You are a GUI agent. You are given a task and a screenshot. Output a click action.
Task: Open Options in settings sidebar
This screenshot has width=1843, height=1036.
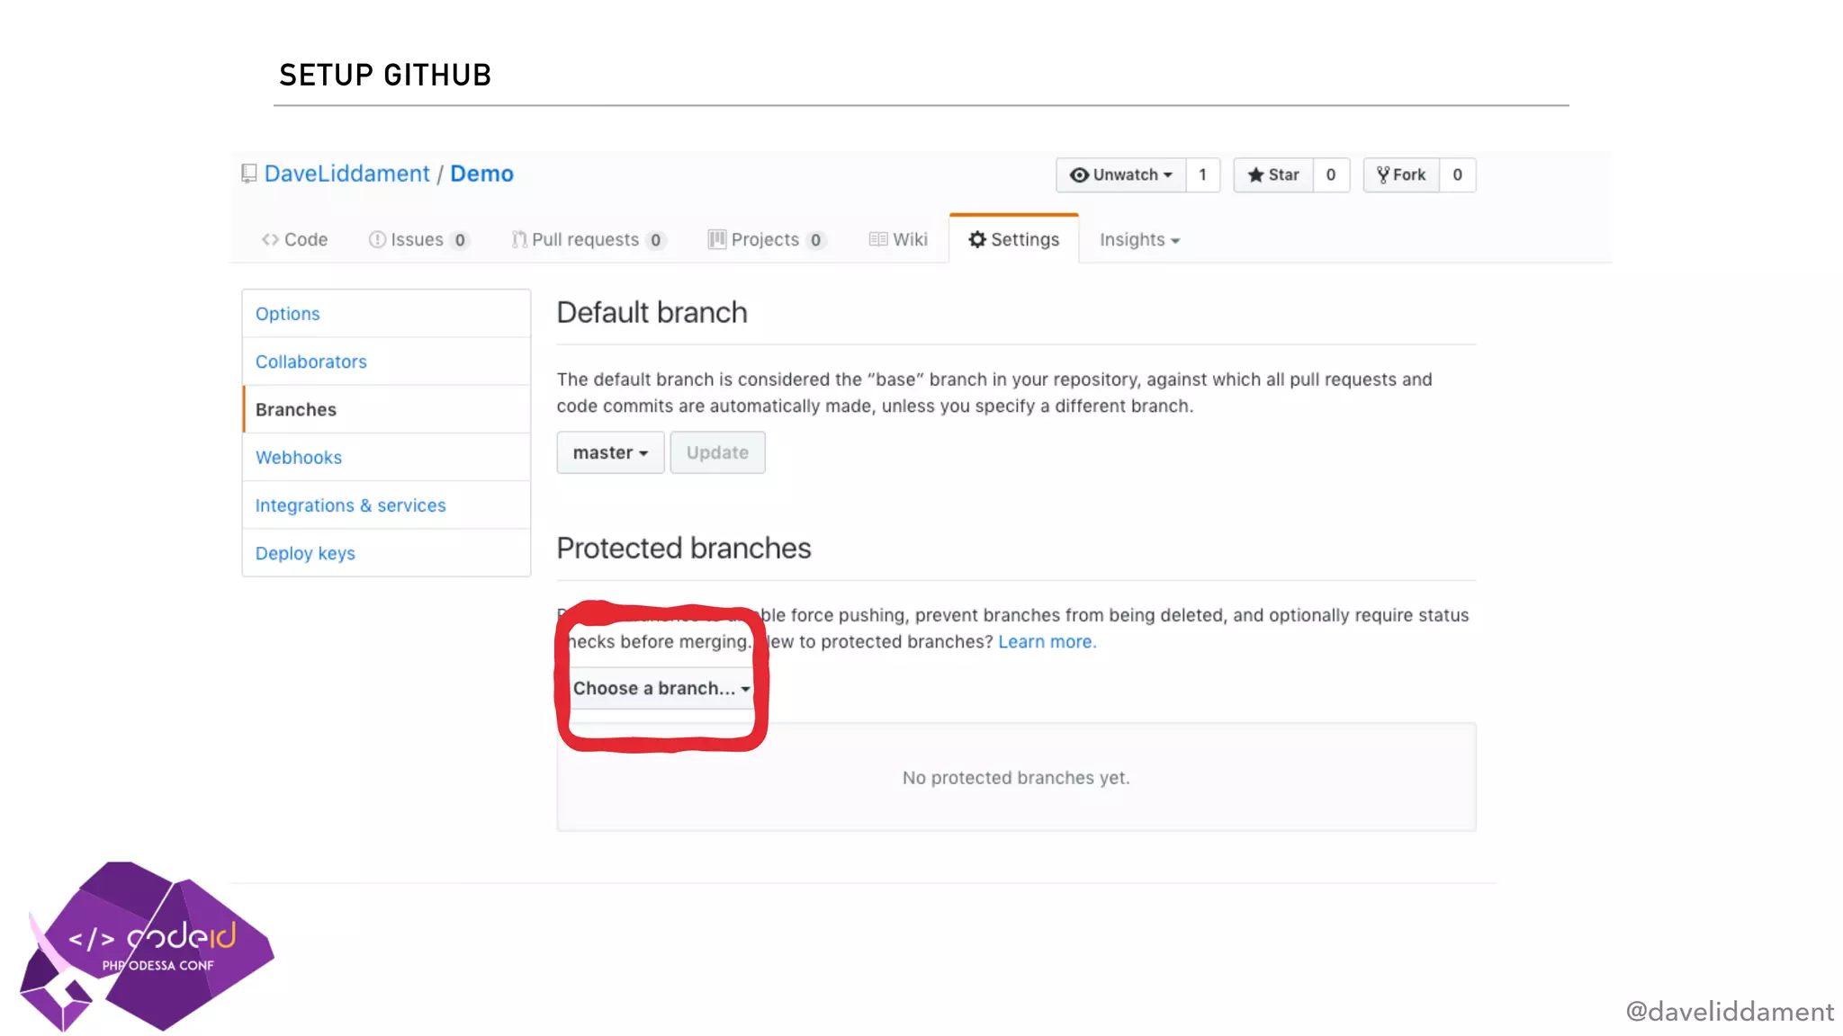[x=386, y=313]
